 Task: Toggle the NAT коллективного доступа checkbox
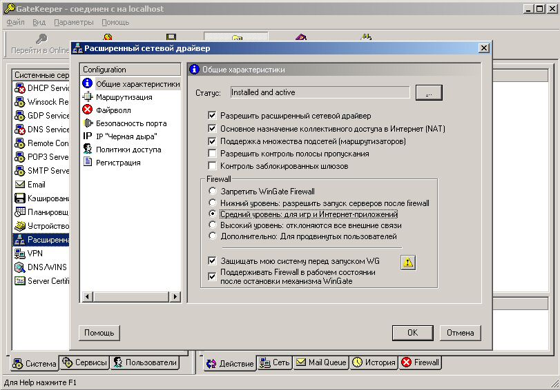click(212, 128)
